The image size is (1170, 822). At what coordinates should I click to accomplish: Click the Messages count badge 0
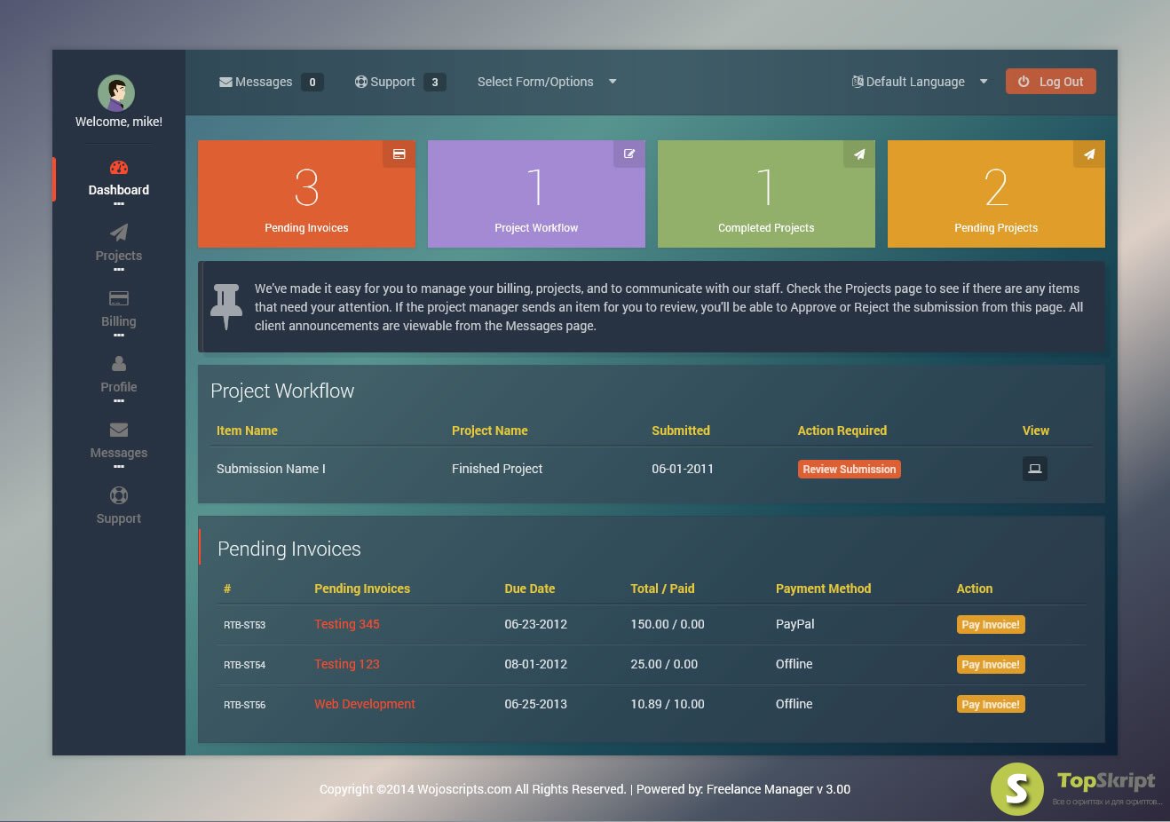tap(312, 82)
